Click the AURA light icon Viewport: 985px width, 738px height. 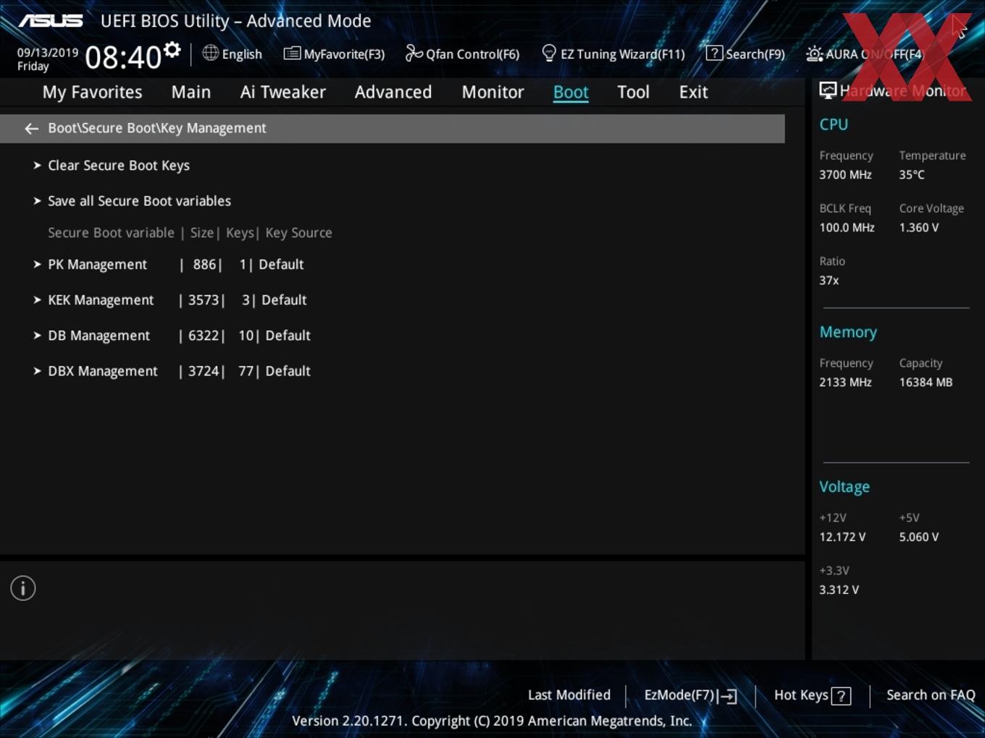click(x=814, y=54)
